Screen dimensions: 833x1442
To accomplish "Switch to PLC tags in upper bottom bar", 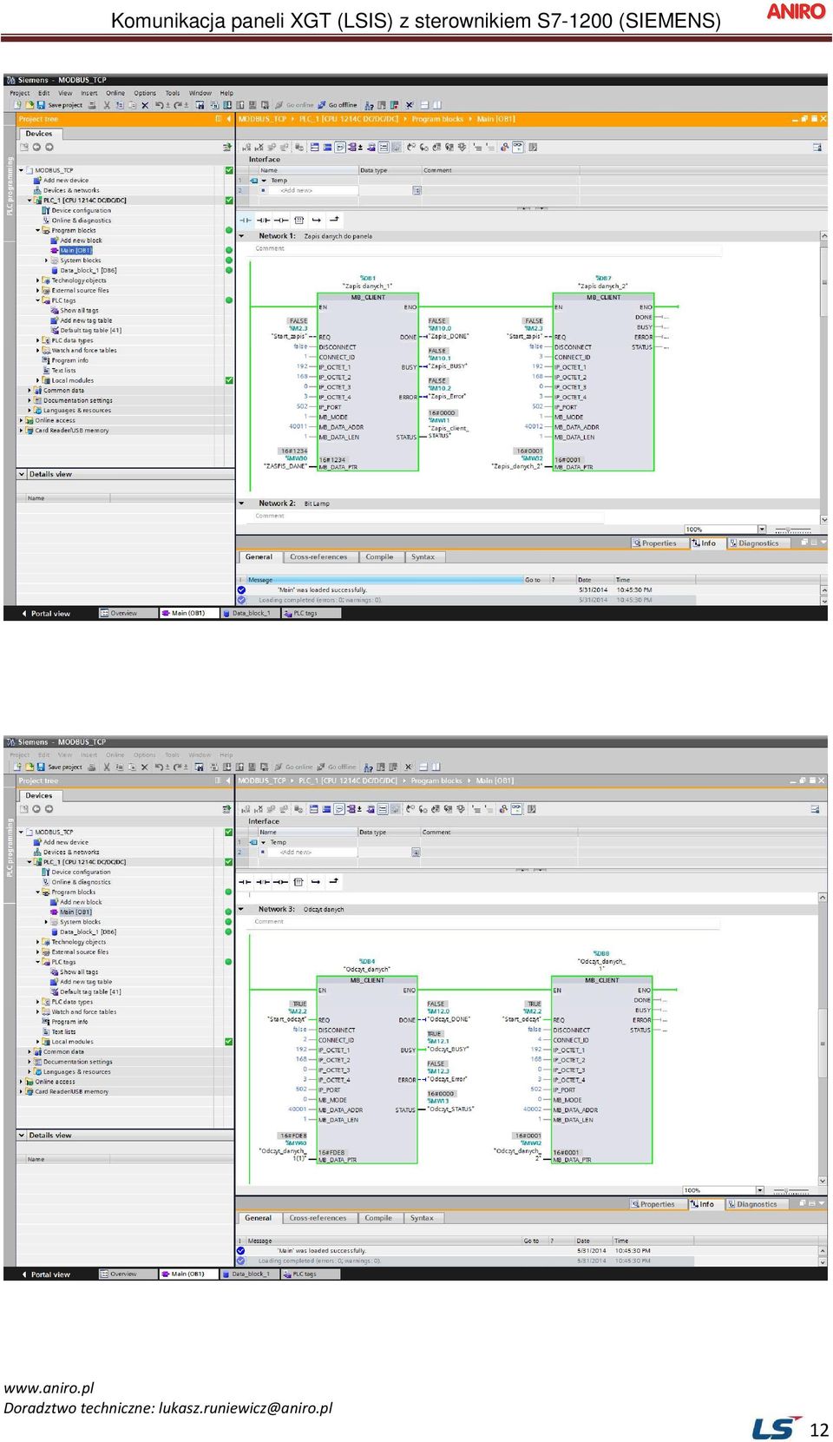I will click(x=310, y=613).
